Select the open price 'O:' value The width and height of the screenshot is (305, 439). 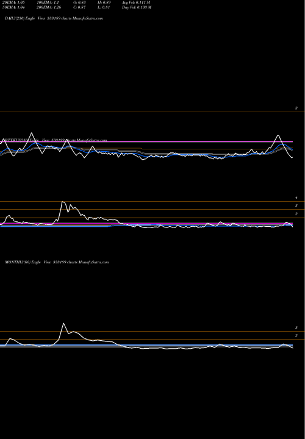pos(79,2)
